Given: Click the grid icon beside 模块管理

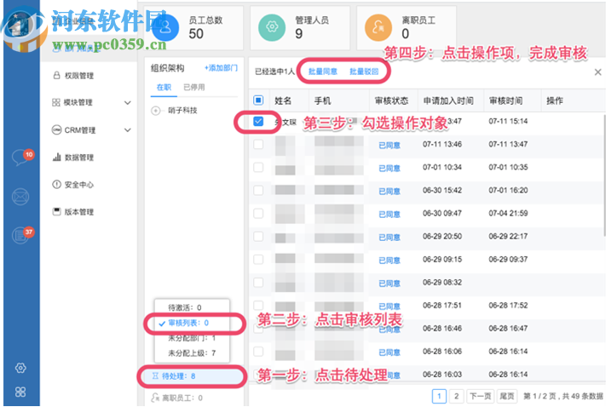Looking at the screenshot, I should click(56, 102).
